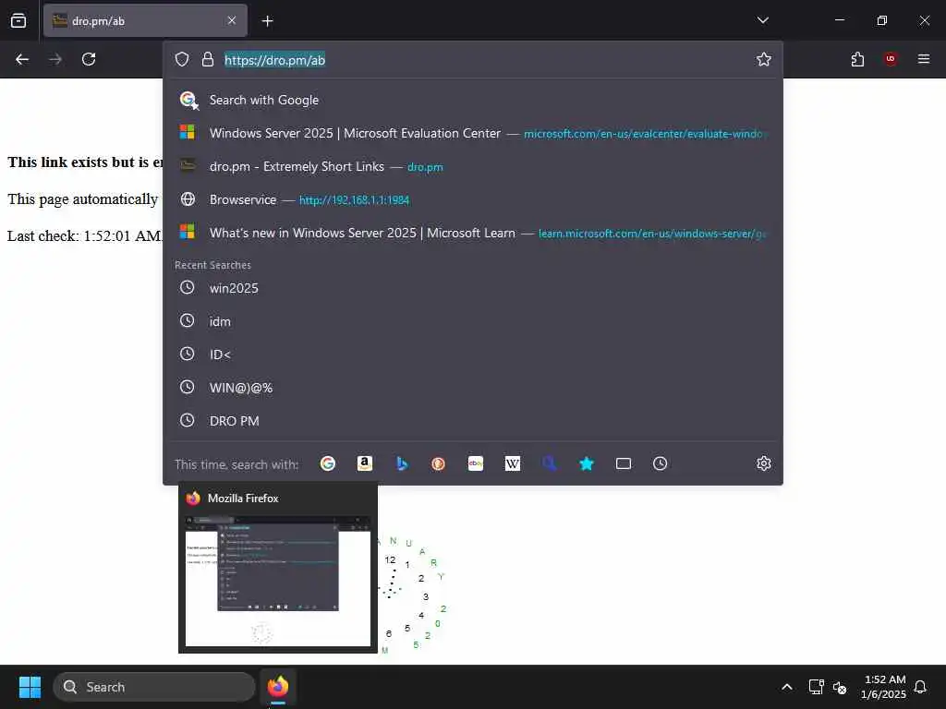Viewport: 946px width, 709px height.
Task: Click the Firefox taskbar icon
Action: [x=278, y=687]
